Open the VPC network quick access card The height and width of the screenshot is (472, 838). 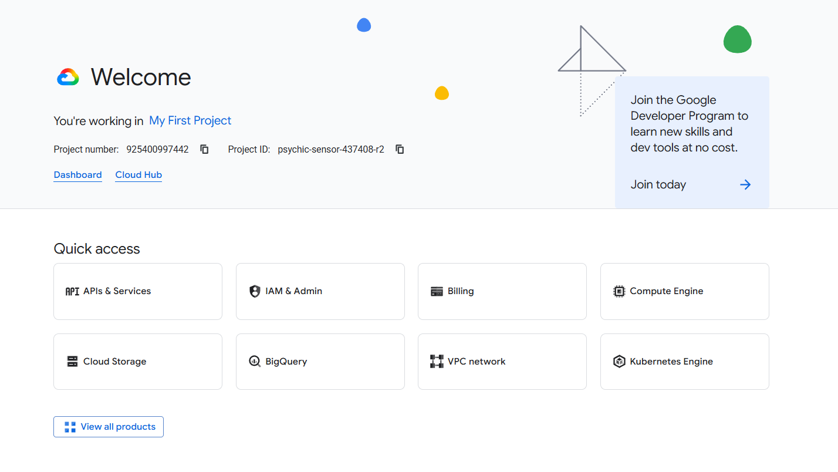tap(502, 362)
